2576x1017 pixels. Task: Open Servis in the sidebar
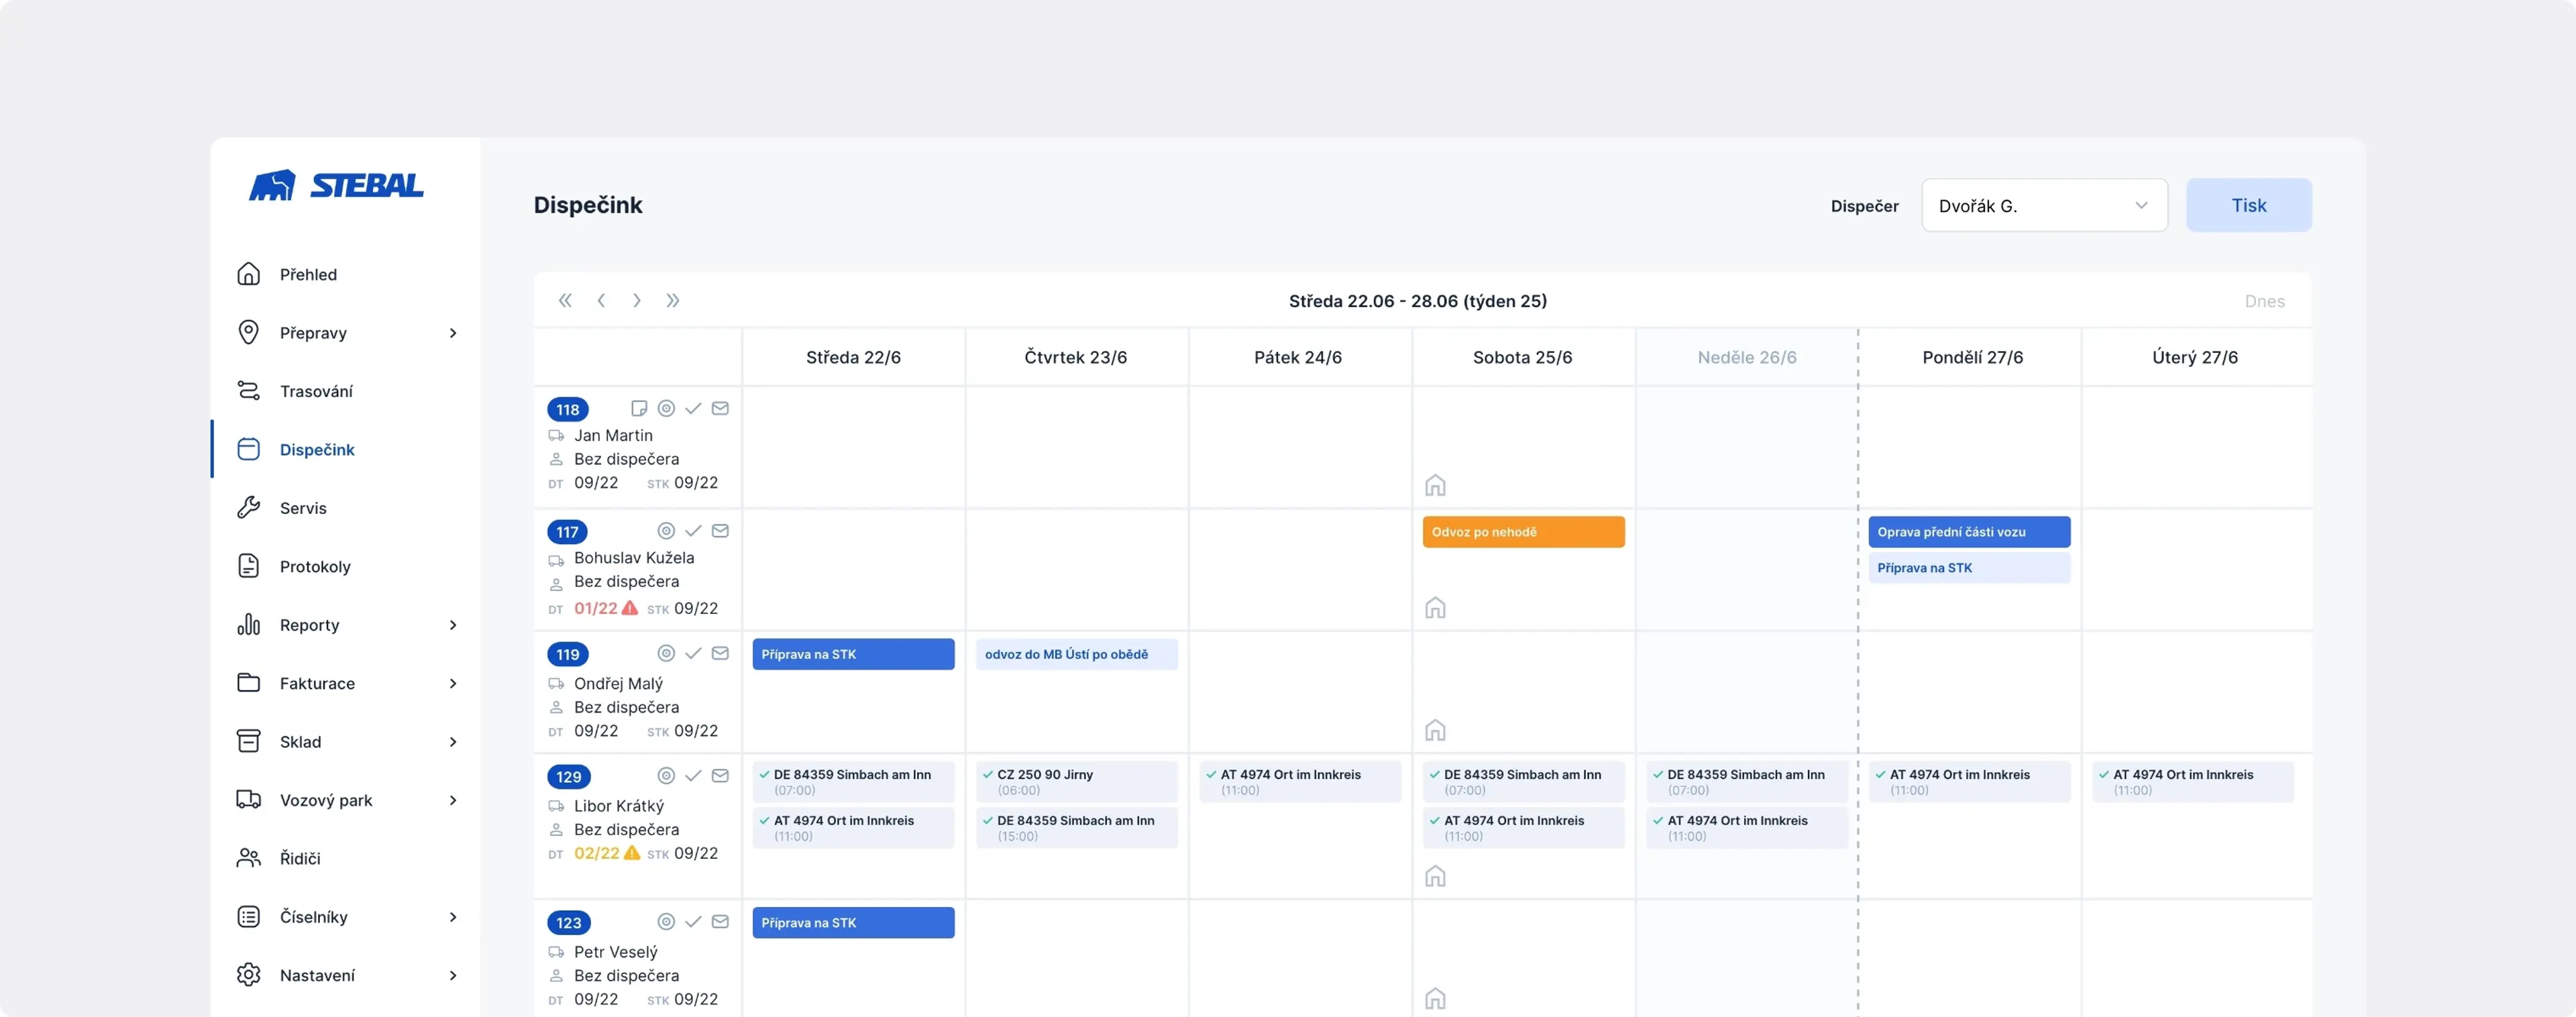click(303, 508)
